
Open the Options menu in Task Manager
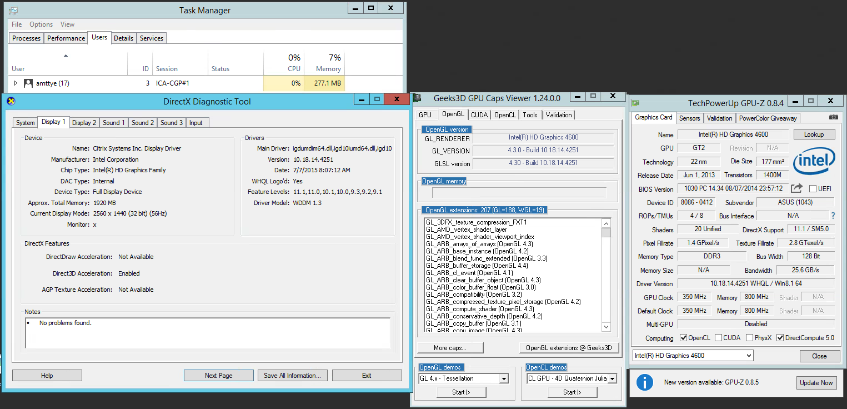click(41, 24)
